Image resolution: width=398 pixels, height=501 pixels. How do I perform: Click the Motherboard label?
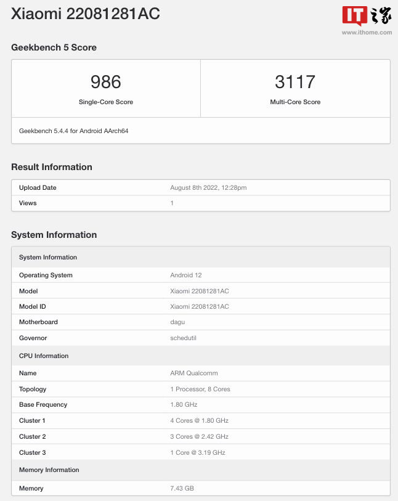point(38,322)
